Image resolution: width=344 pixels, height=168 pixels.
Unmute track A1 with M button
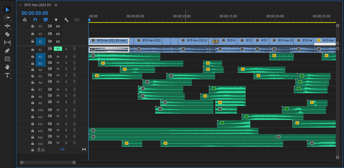58,49
